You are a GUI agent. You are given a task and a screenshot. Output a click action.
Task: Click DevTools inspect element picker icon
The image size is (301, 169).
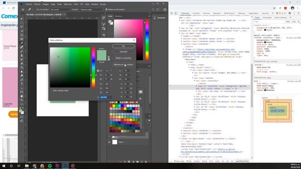point(172,13)
